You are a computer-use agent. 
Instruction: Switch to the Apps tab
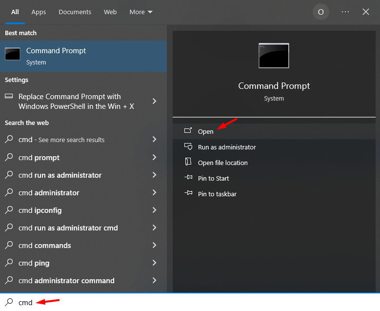(x=39, y=12)
